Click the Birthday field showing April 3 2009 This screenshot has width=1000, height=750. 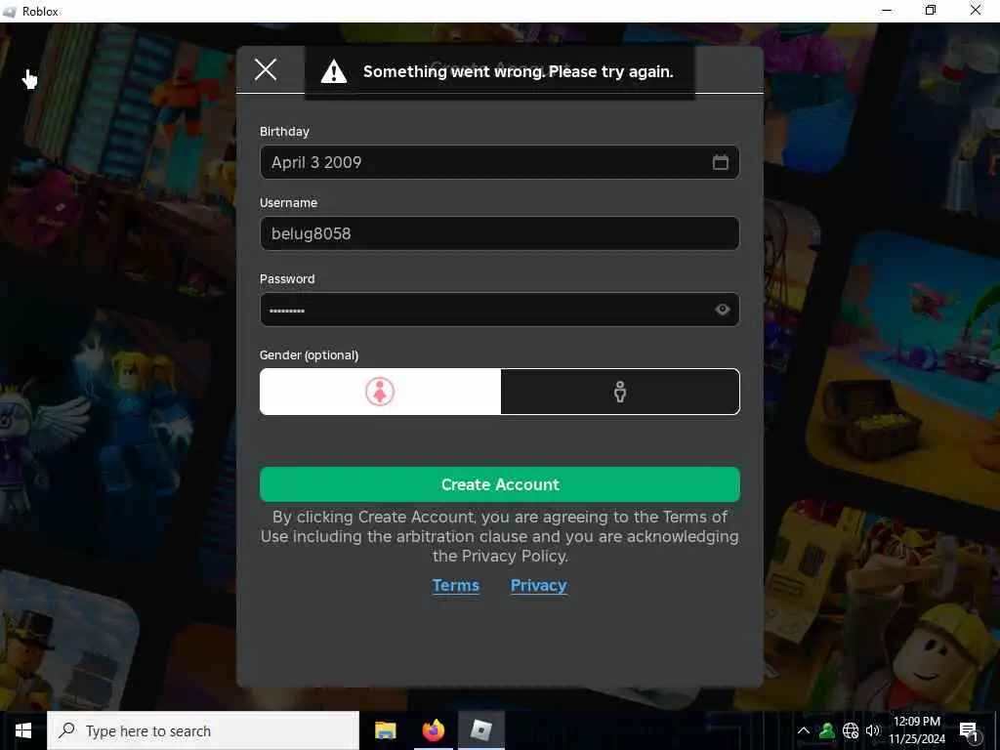(499, 162)
